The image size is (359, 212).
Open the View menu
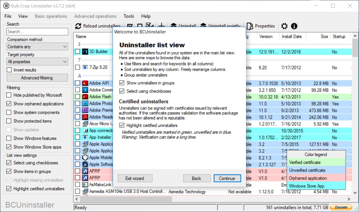[x=23, y=16]
